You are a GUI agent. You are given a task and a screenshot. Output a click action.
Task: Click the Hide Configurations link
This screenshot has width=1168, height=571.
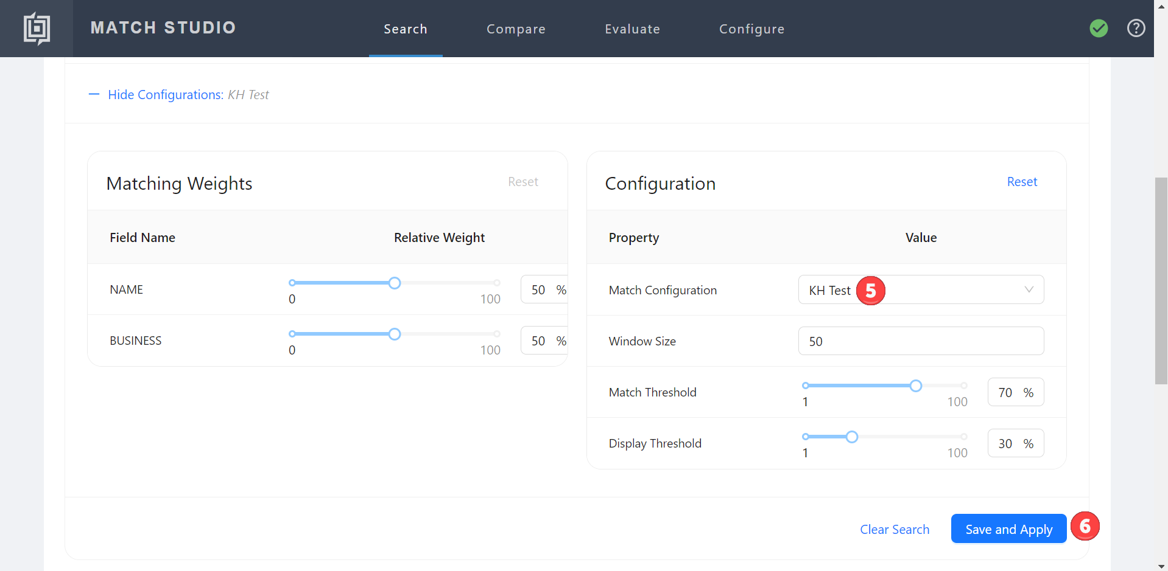(166, 95)
